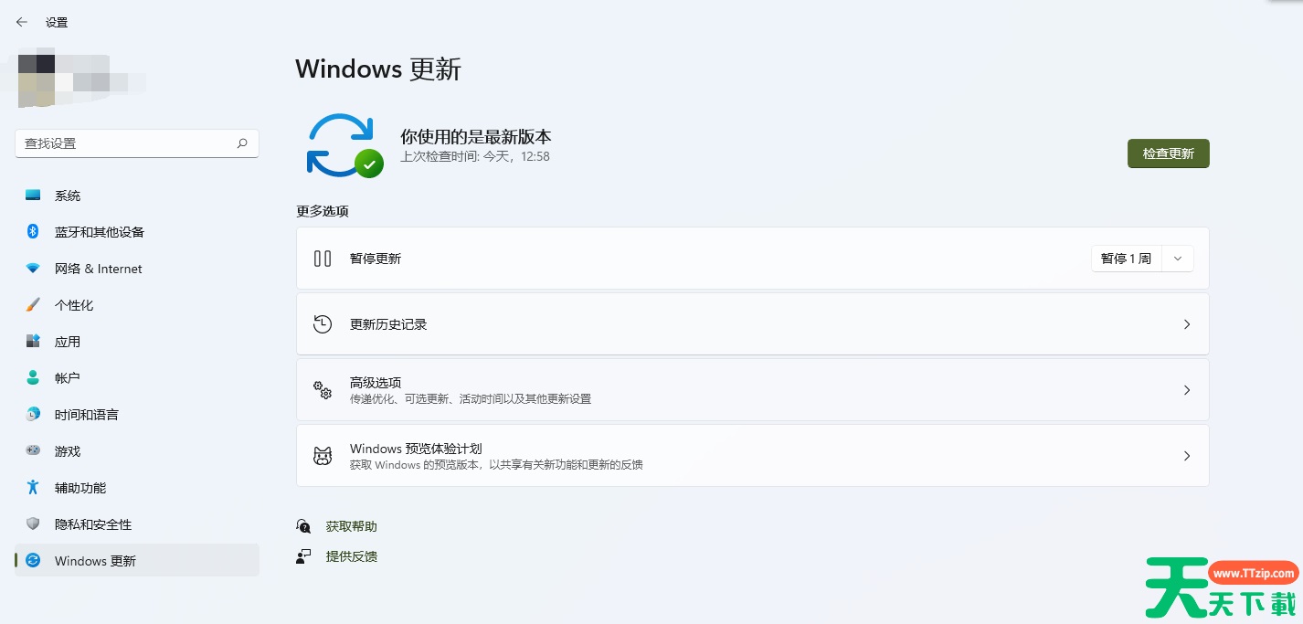The height and width of the screenshot is (624, 1303).
Task: Switch to the 应用 section
Action: pyautogui.click(x=137, y=342)
